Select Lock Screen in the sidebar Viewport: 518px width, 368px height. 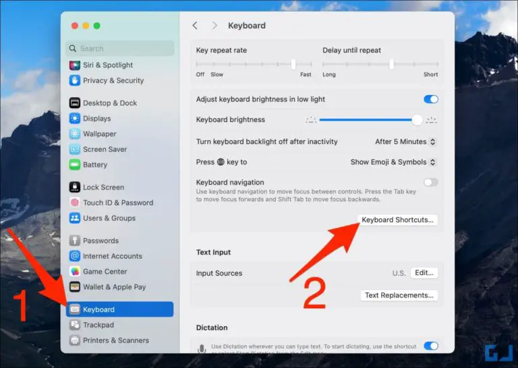103,187
